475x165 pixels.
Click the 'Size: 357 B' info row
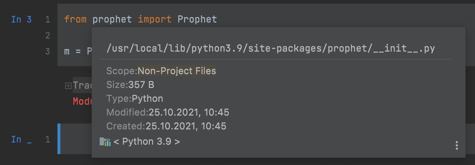point(130,85)
